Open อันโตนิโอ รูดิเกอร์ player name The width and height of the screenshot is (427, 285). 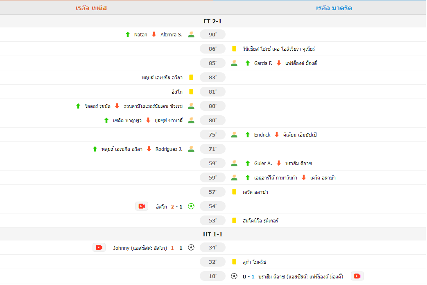260,220
